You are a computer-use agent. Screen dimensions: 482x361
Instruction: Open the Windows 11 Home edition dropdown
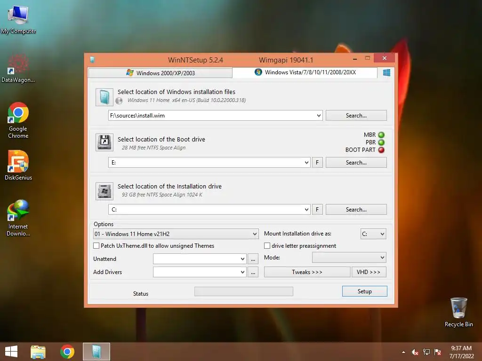176,234
